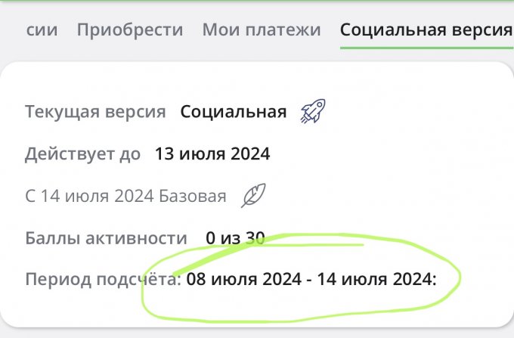Go to the partially visible 'сии' tab
Viewport: 514px width, 338px height.
click(x=42, y=30)
